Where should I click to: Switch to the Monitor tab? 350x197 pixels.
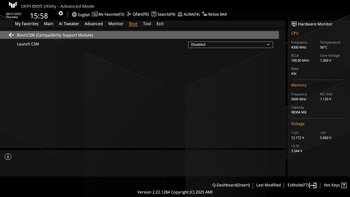(116, 24)
